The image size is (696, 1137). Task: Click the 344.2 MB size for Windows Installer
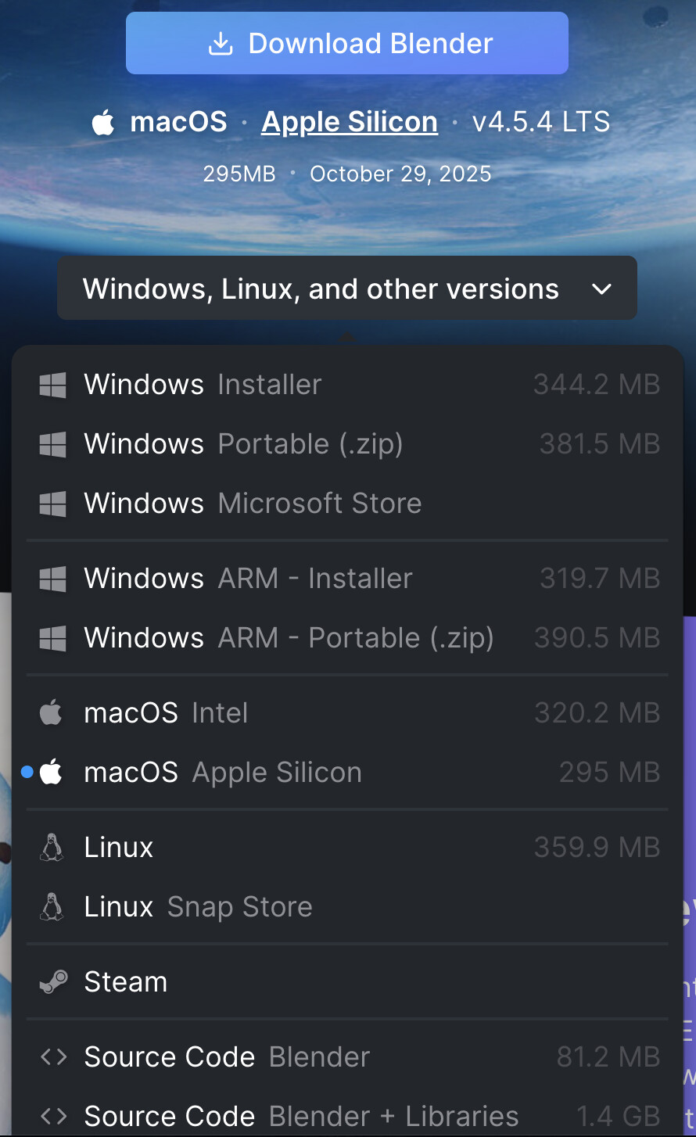point(596,385)
